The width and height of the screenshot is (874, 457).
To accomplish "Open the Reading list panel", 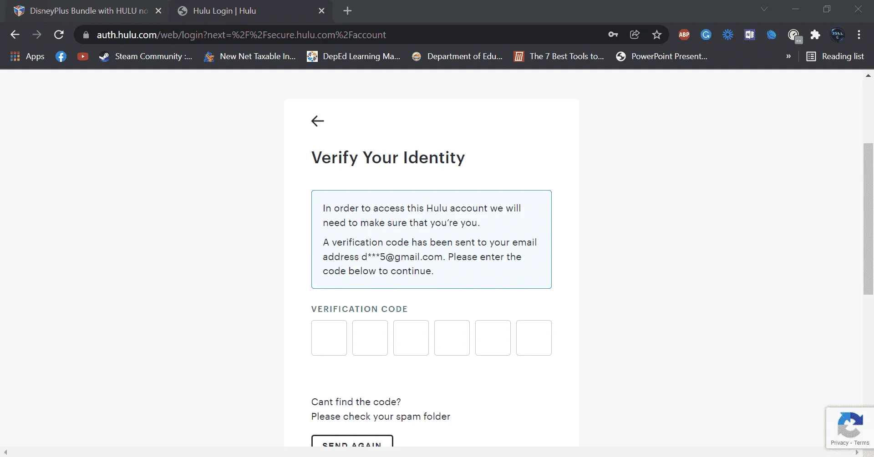I will (835, 56).
